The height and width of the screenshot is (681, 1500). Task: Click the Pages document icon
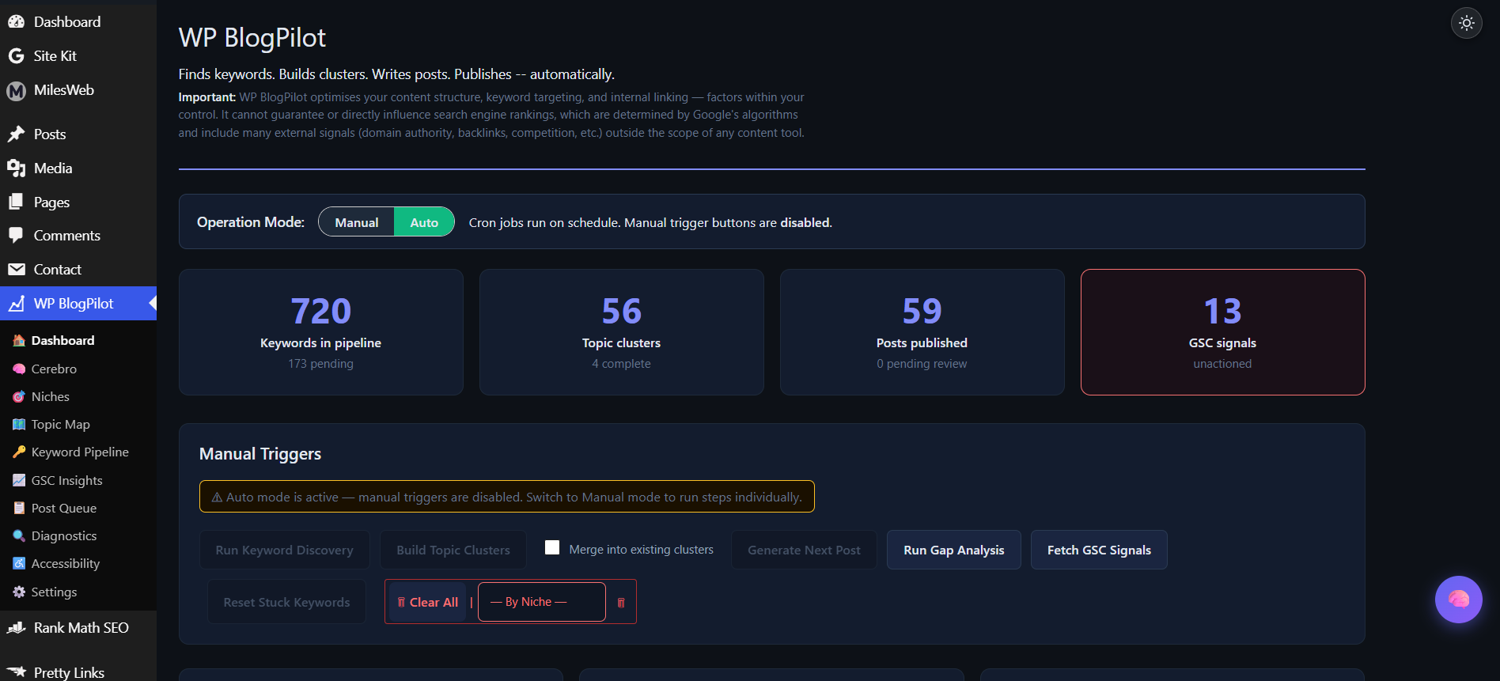coord(16,202)
